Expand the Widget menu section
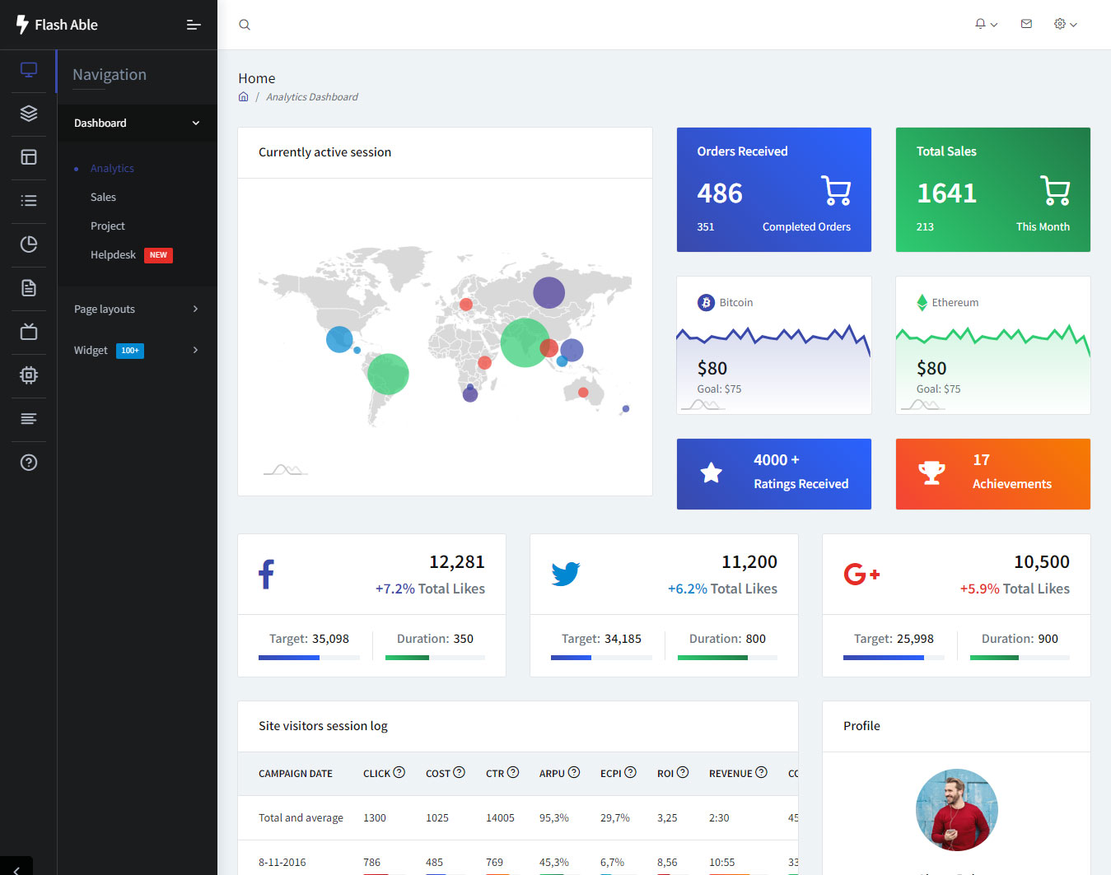Viewport: 1111px width, 875px height. tap(137, 351)
